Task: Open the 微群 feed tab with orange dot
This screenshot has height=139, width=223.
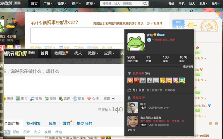Action: point(67,124)
